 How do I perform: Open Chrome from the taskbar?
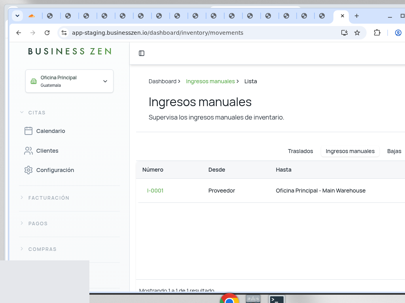(x=229, y=299)
